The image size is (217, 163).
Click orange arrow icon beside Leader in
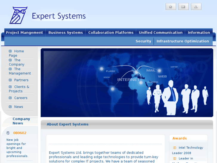[175, 159]
